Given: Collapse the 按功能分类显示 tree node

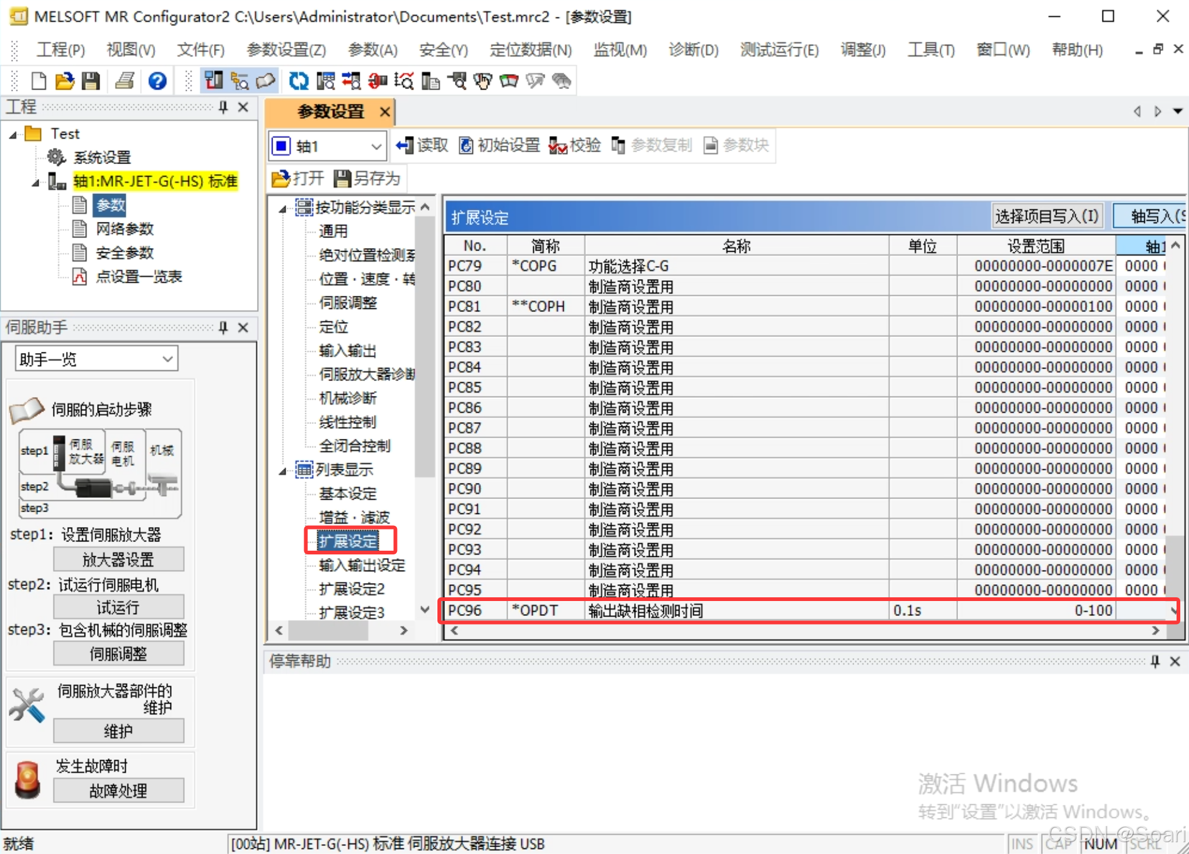Looking at the screenshot, I should coord(282,208).
